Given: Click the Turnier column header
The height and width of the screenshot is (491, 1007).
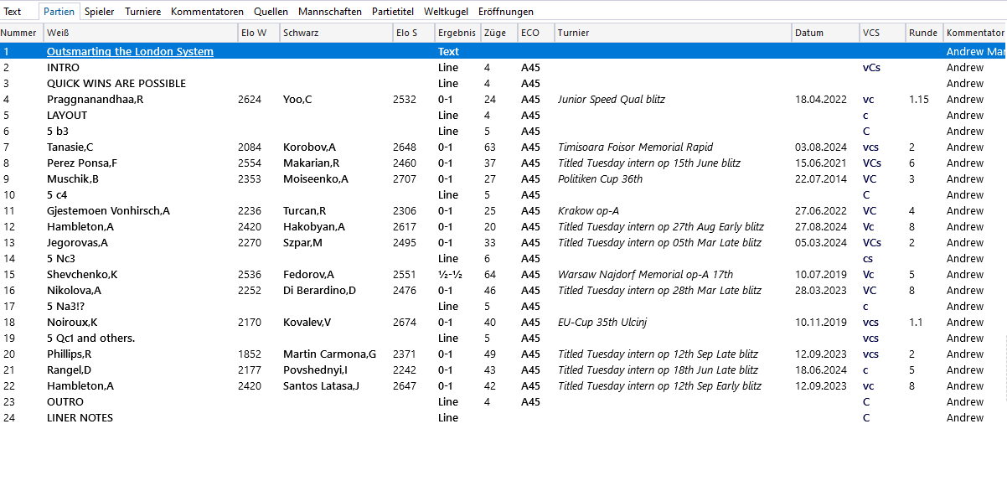Looking at the screenshot, I should click(573, 34).
